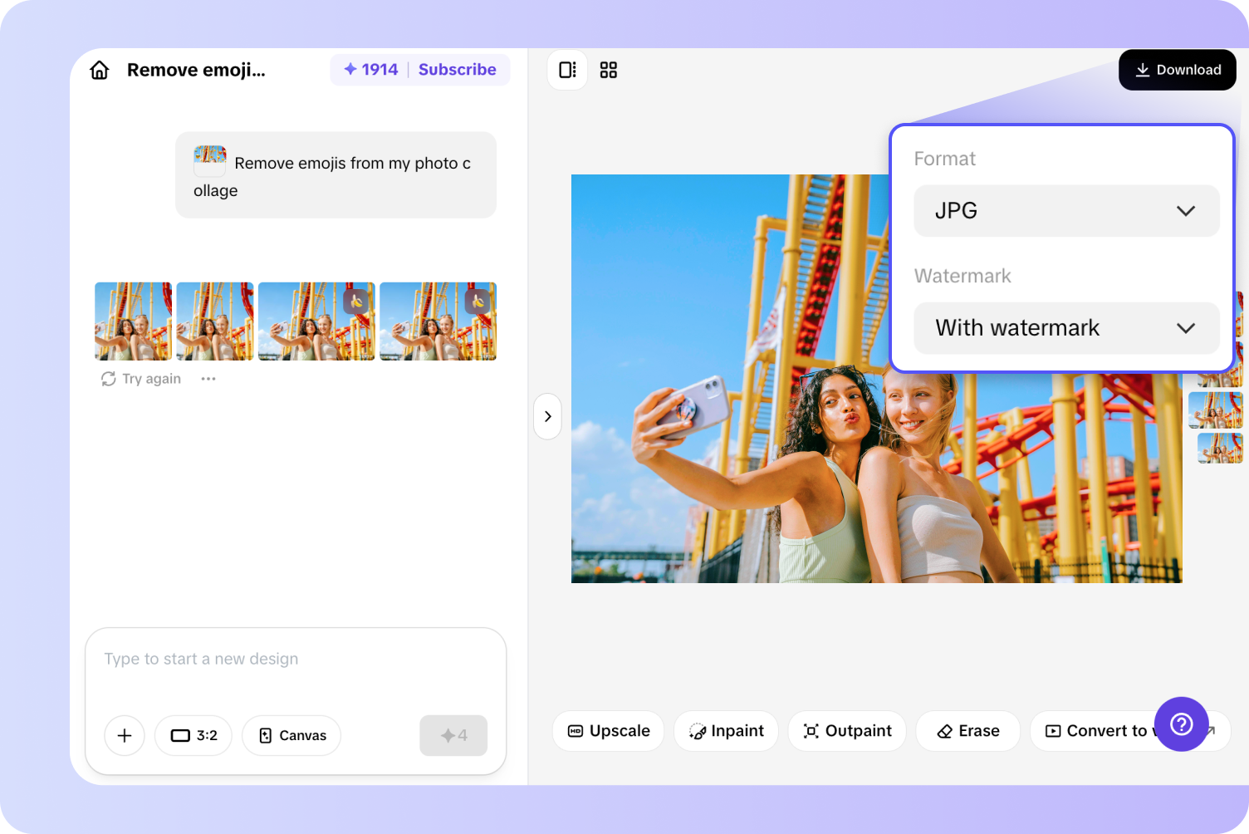The width and height of the screenshot is (1249, 834).
Task: Select the Upscale tool
Action: click(x=608, y=731)
